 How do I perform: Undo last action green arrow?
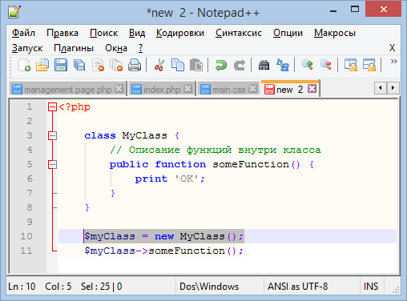[221, 65]
